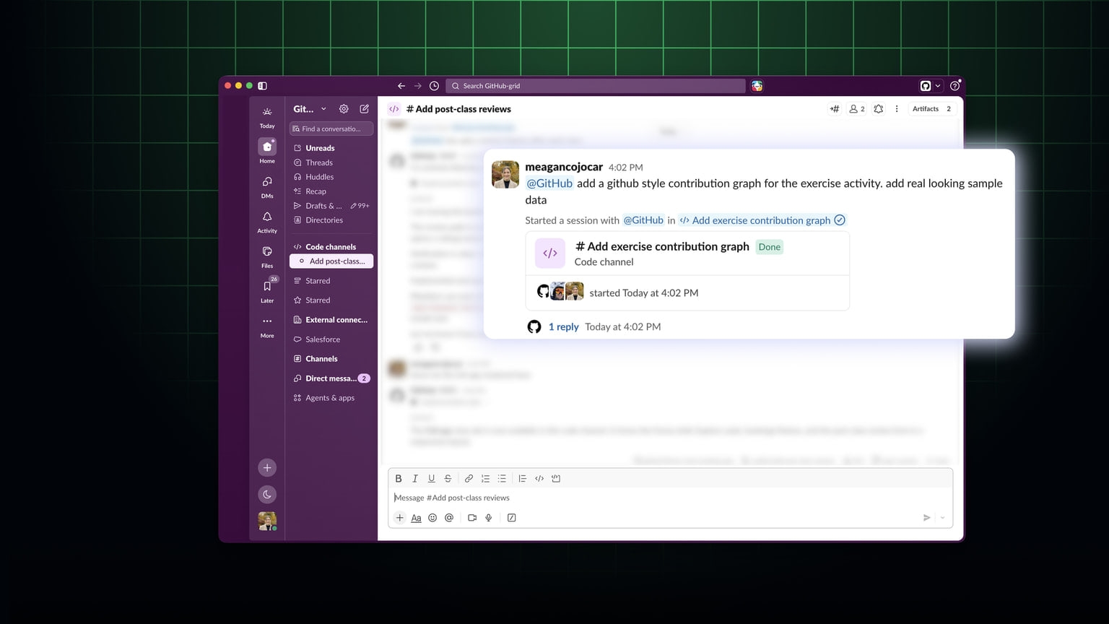Open Add exercise contribution graph link
This screenshot has width=1109, height=624.
click(x=762, y=220)
